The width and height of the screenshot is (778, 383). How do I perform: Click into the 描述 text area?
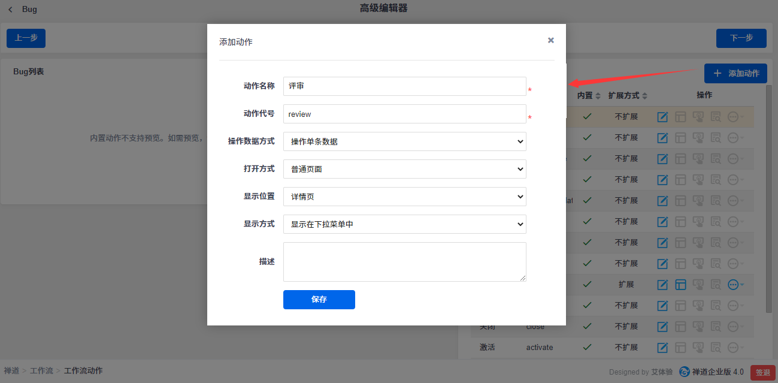point(405,262)
